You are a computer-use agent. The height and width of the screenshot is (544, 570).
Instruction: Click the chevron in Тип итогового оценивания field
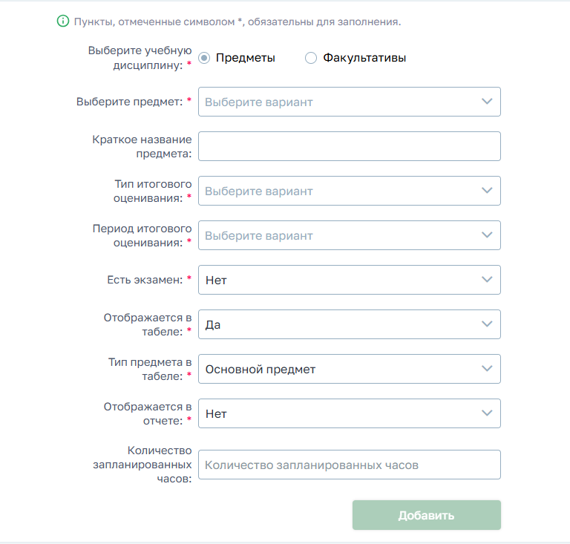(x=487, y=191)
